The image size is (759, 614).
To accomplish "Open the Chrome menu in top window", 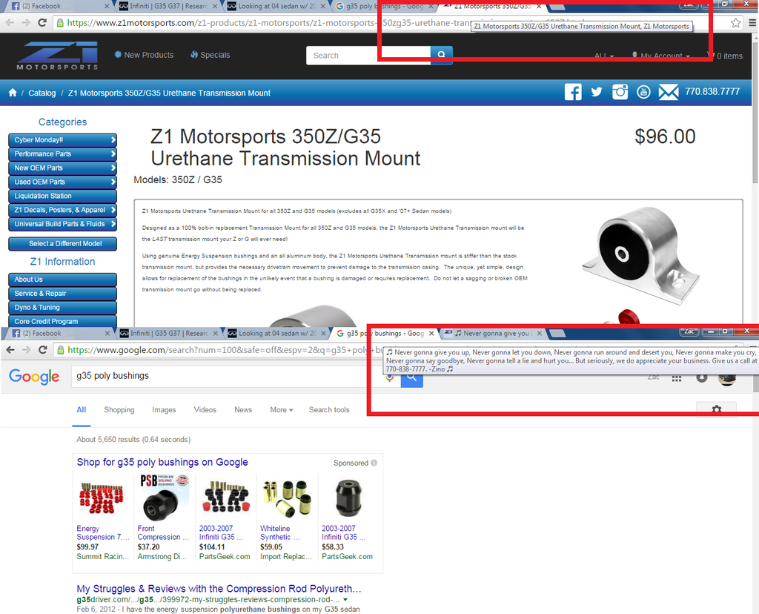I will 752,23.
